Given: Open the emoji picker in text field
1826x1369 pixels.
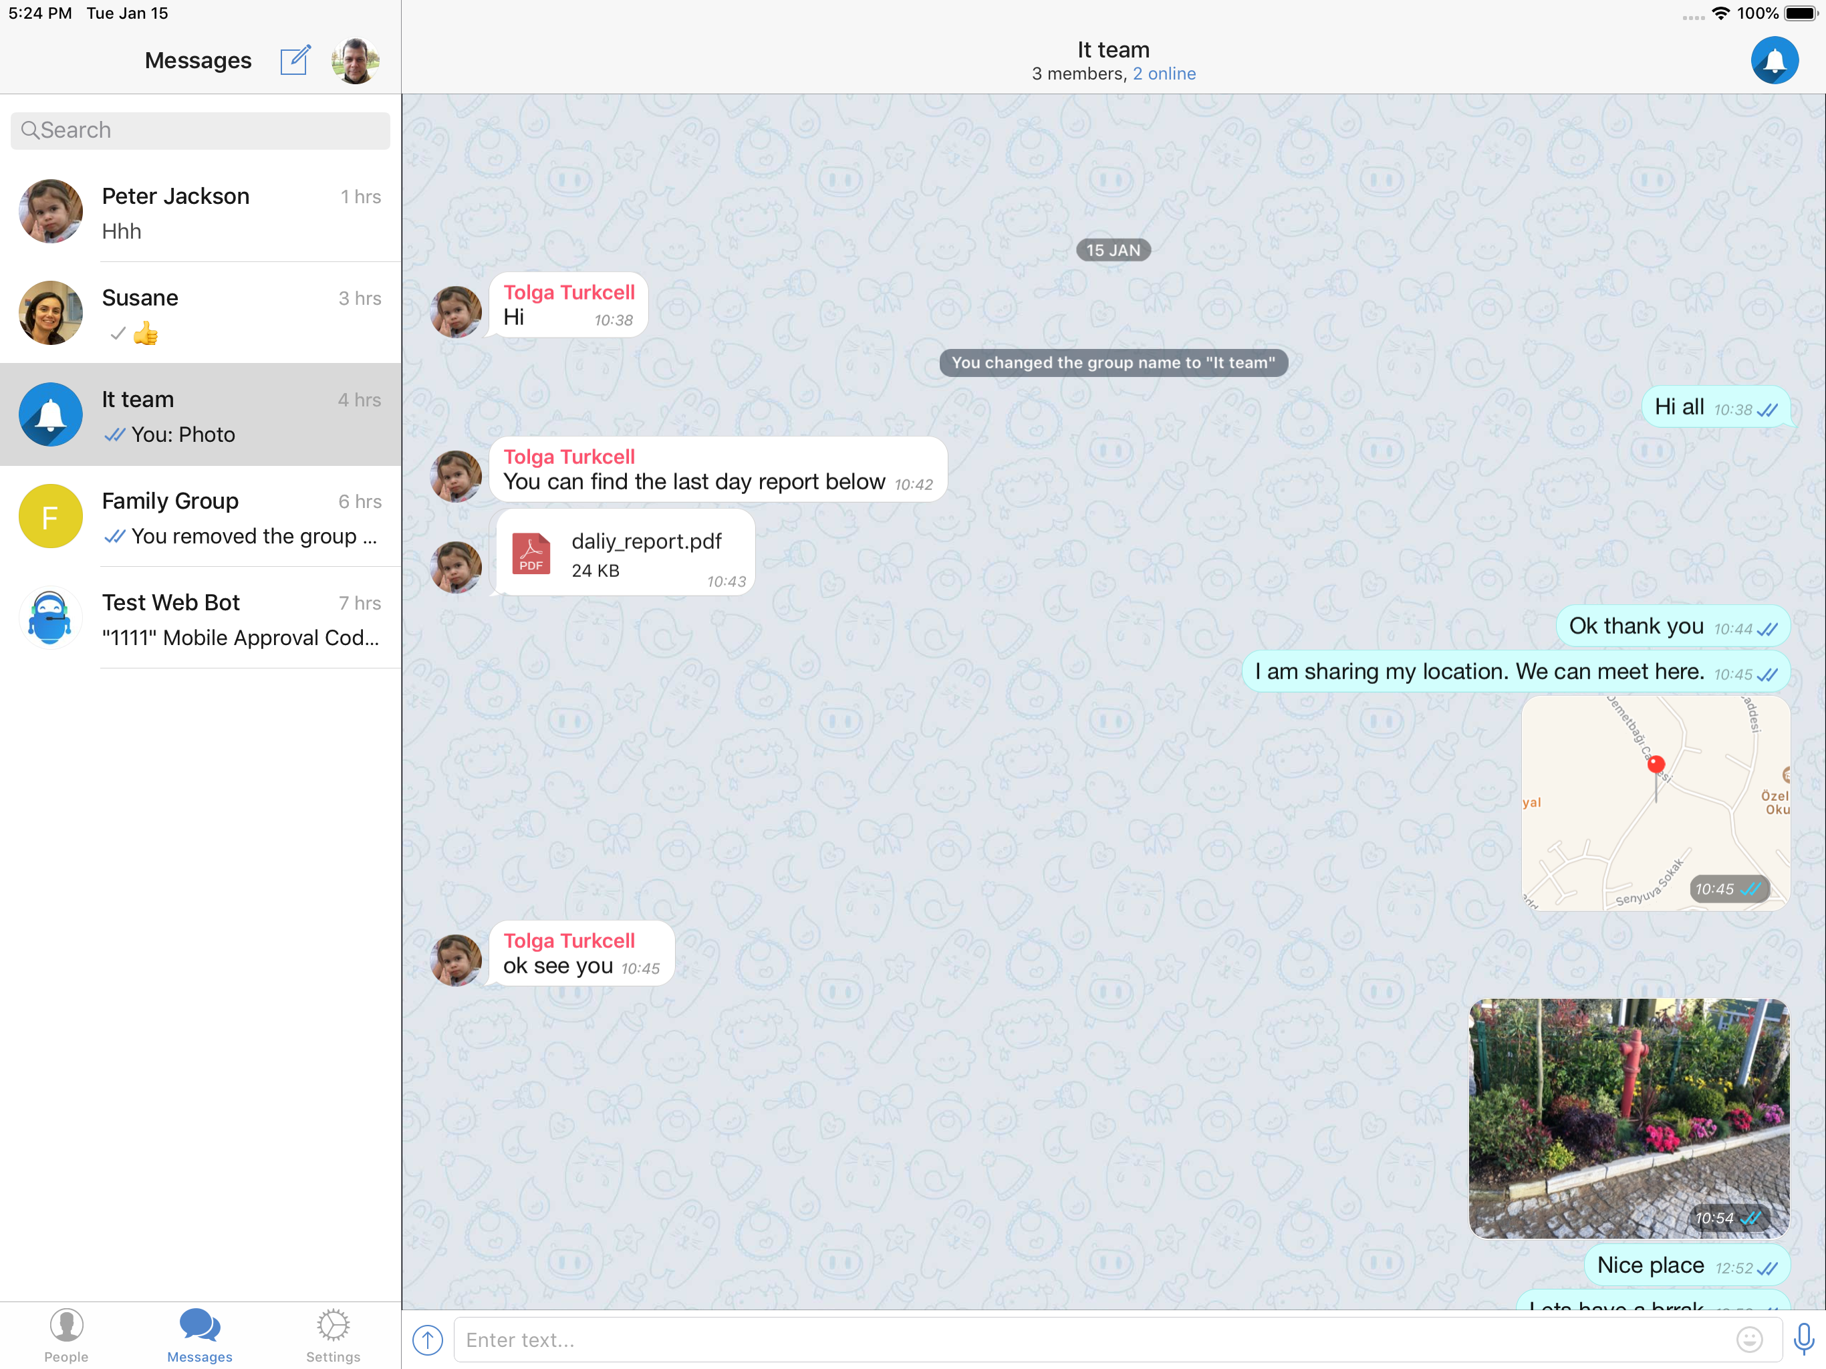Looking at the screenshot, I should tap(1749, 1340).
